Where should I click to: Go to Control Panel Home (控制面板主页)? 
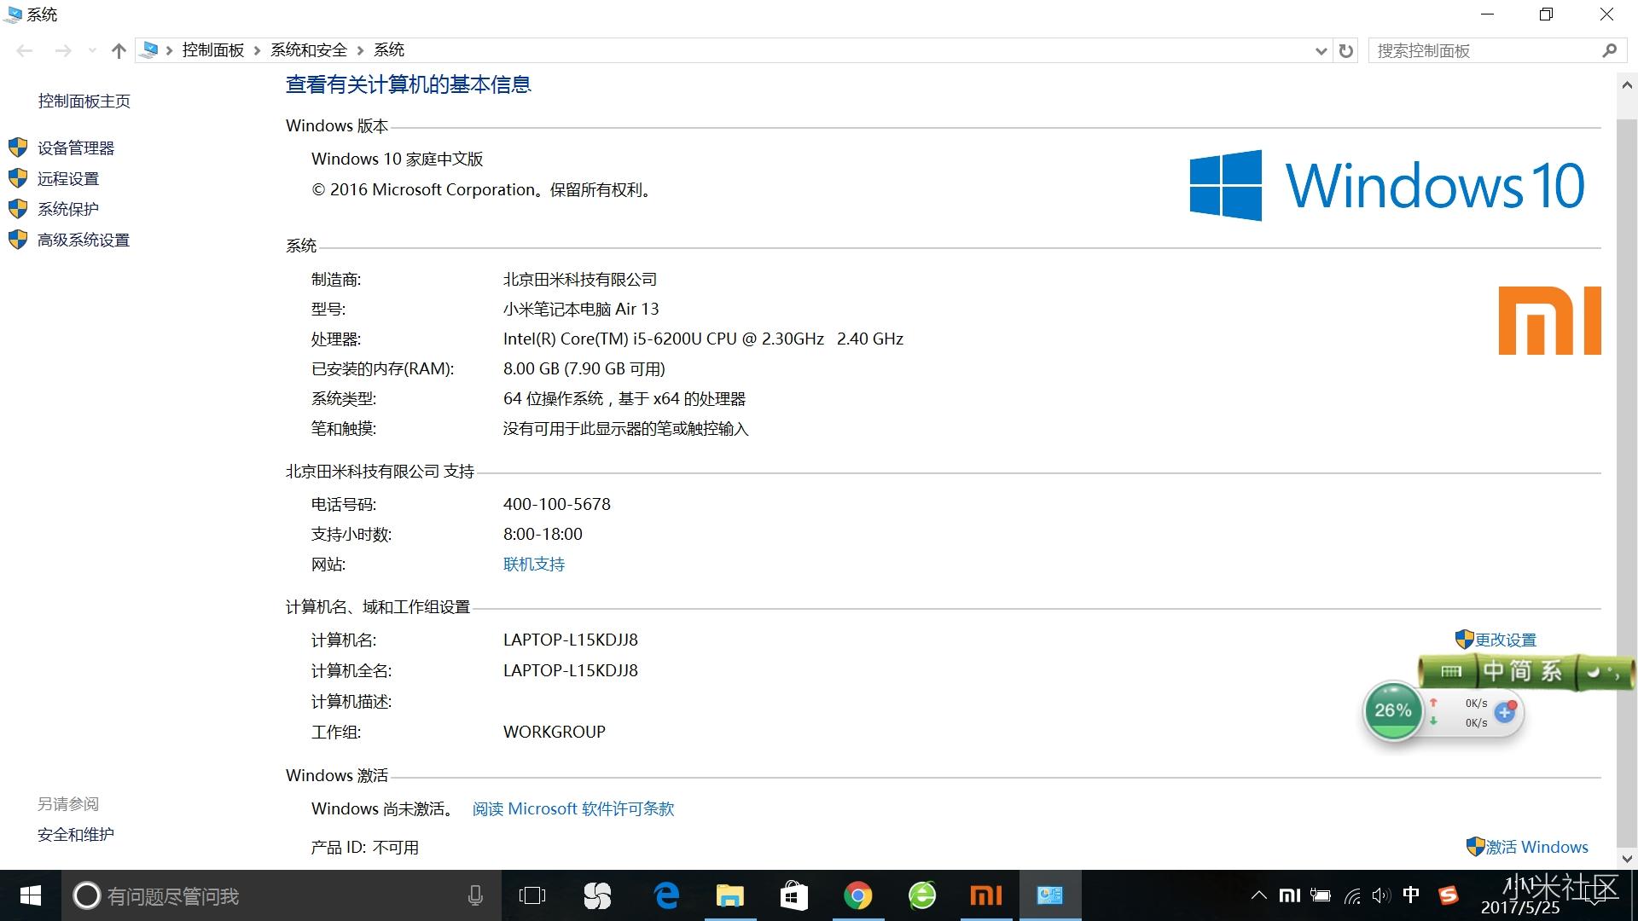click(84, 101)
